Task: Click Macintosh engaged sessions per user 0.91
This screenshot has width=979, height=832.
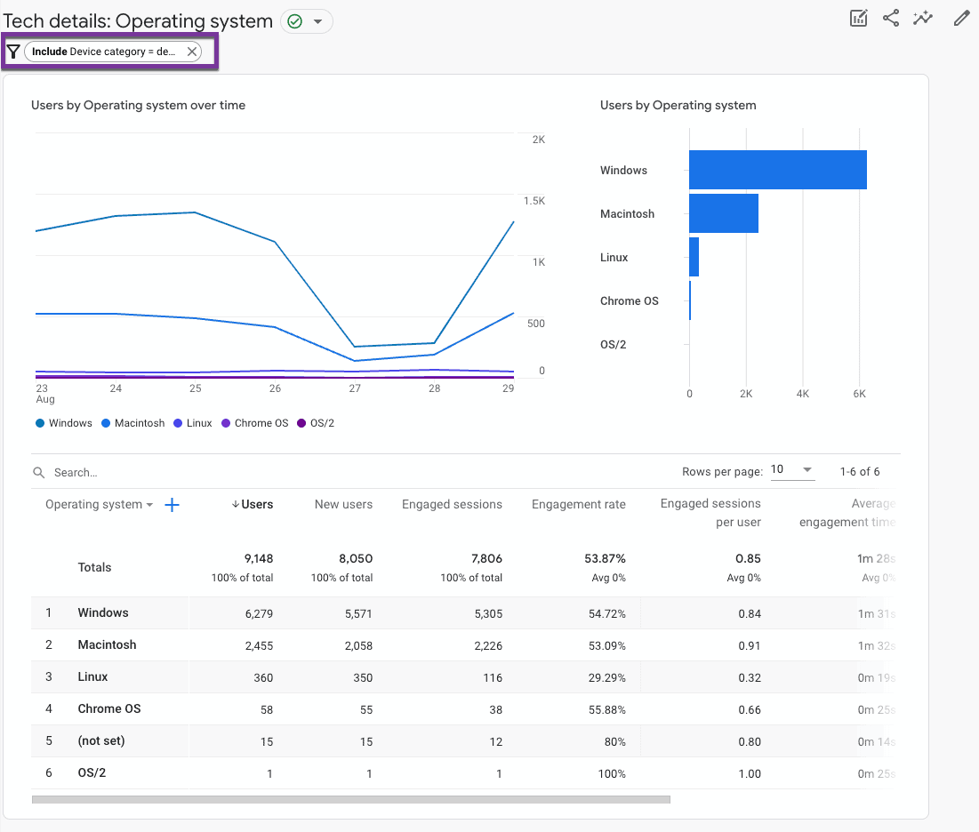Action: pyautogui.click(x=750, y=645)
